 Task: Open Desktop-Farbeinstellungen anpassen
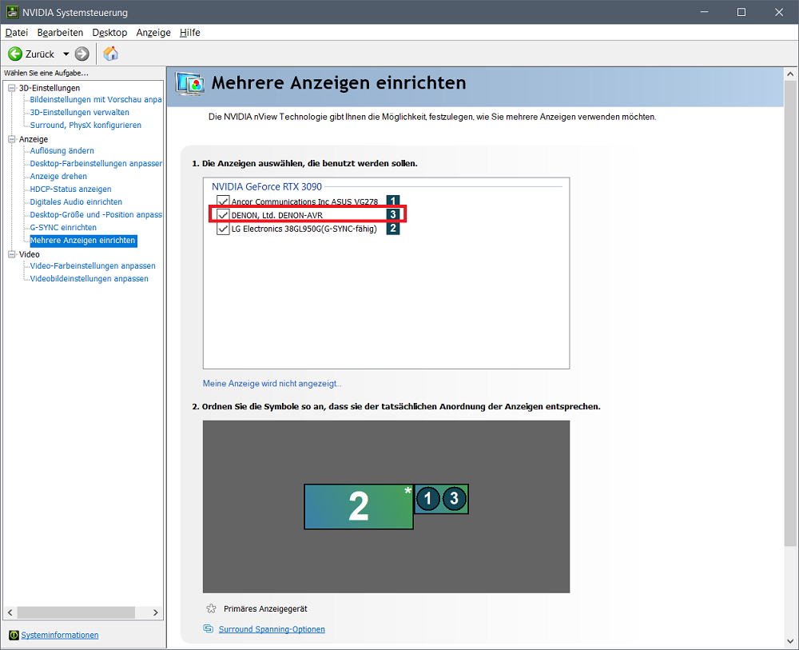pos(96,163)
